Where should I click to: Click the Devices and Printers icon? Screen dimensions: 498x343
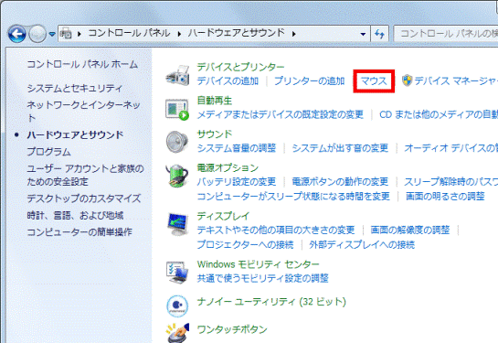point(177,75)
